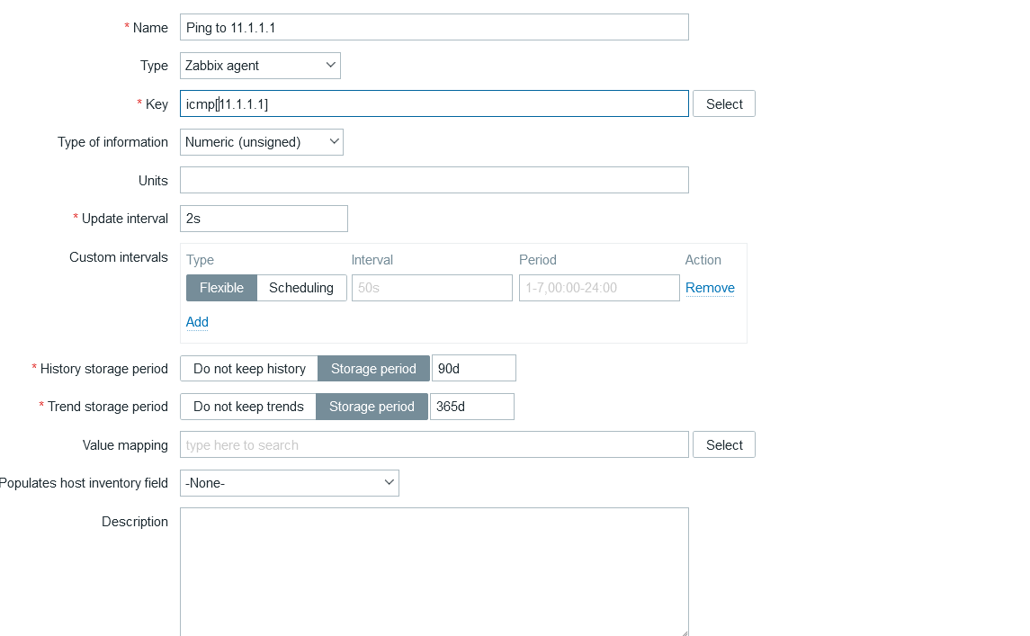Click the custom Interval field with 50s placeholder
This screenshot has height=636, width=1030.
pyautogui.click(x=432, y=288)
